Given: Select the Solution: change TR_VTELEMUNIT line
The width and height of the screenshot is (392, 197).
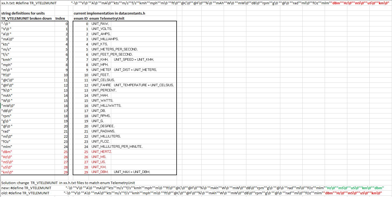Looking at the screenshot, I should pos(68,183).
